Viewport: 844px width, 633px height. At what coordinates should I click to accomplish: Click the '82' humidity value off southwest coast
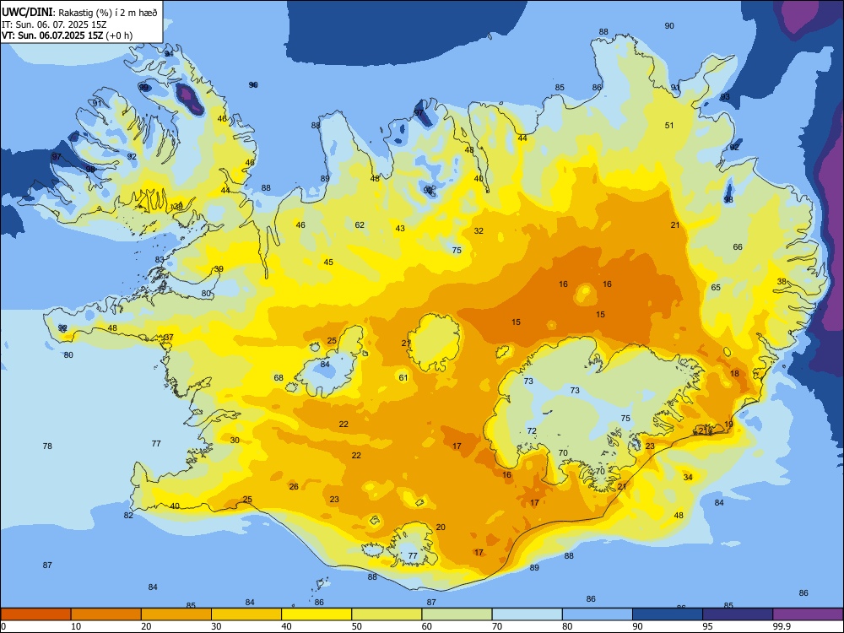click(128, 515)
